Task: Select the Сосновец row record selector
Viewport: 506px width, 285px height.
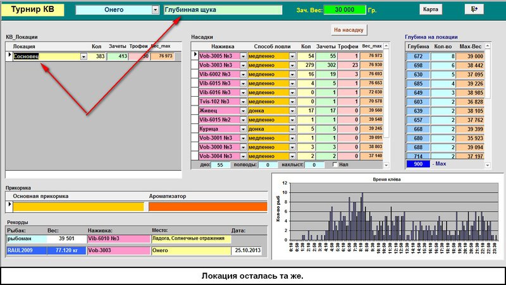Action: (9, 56)
